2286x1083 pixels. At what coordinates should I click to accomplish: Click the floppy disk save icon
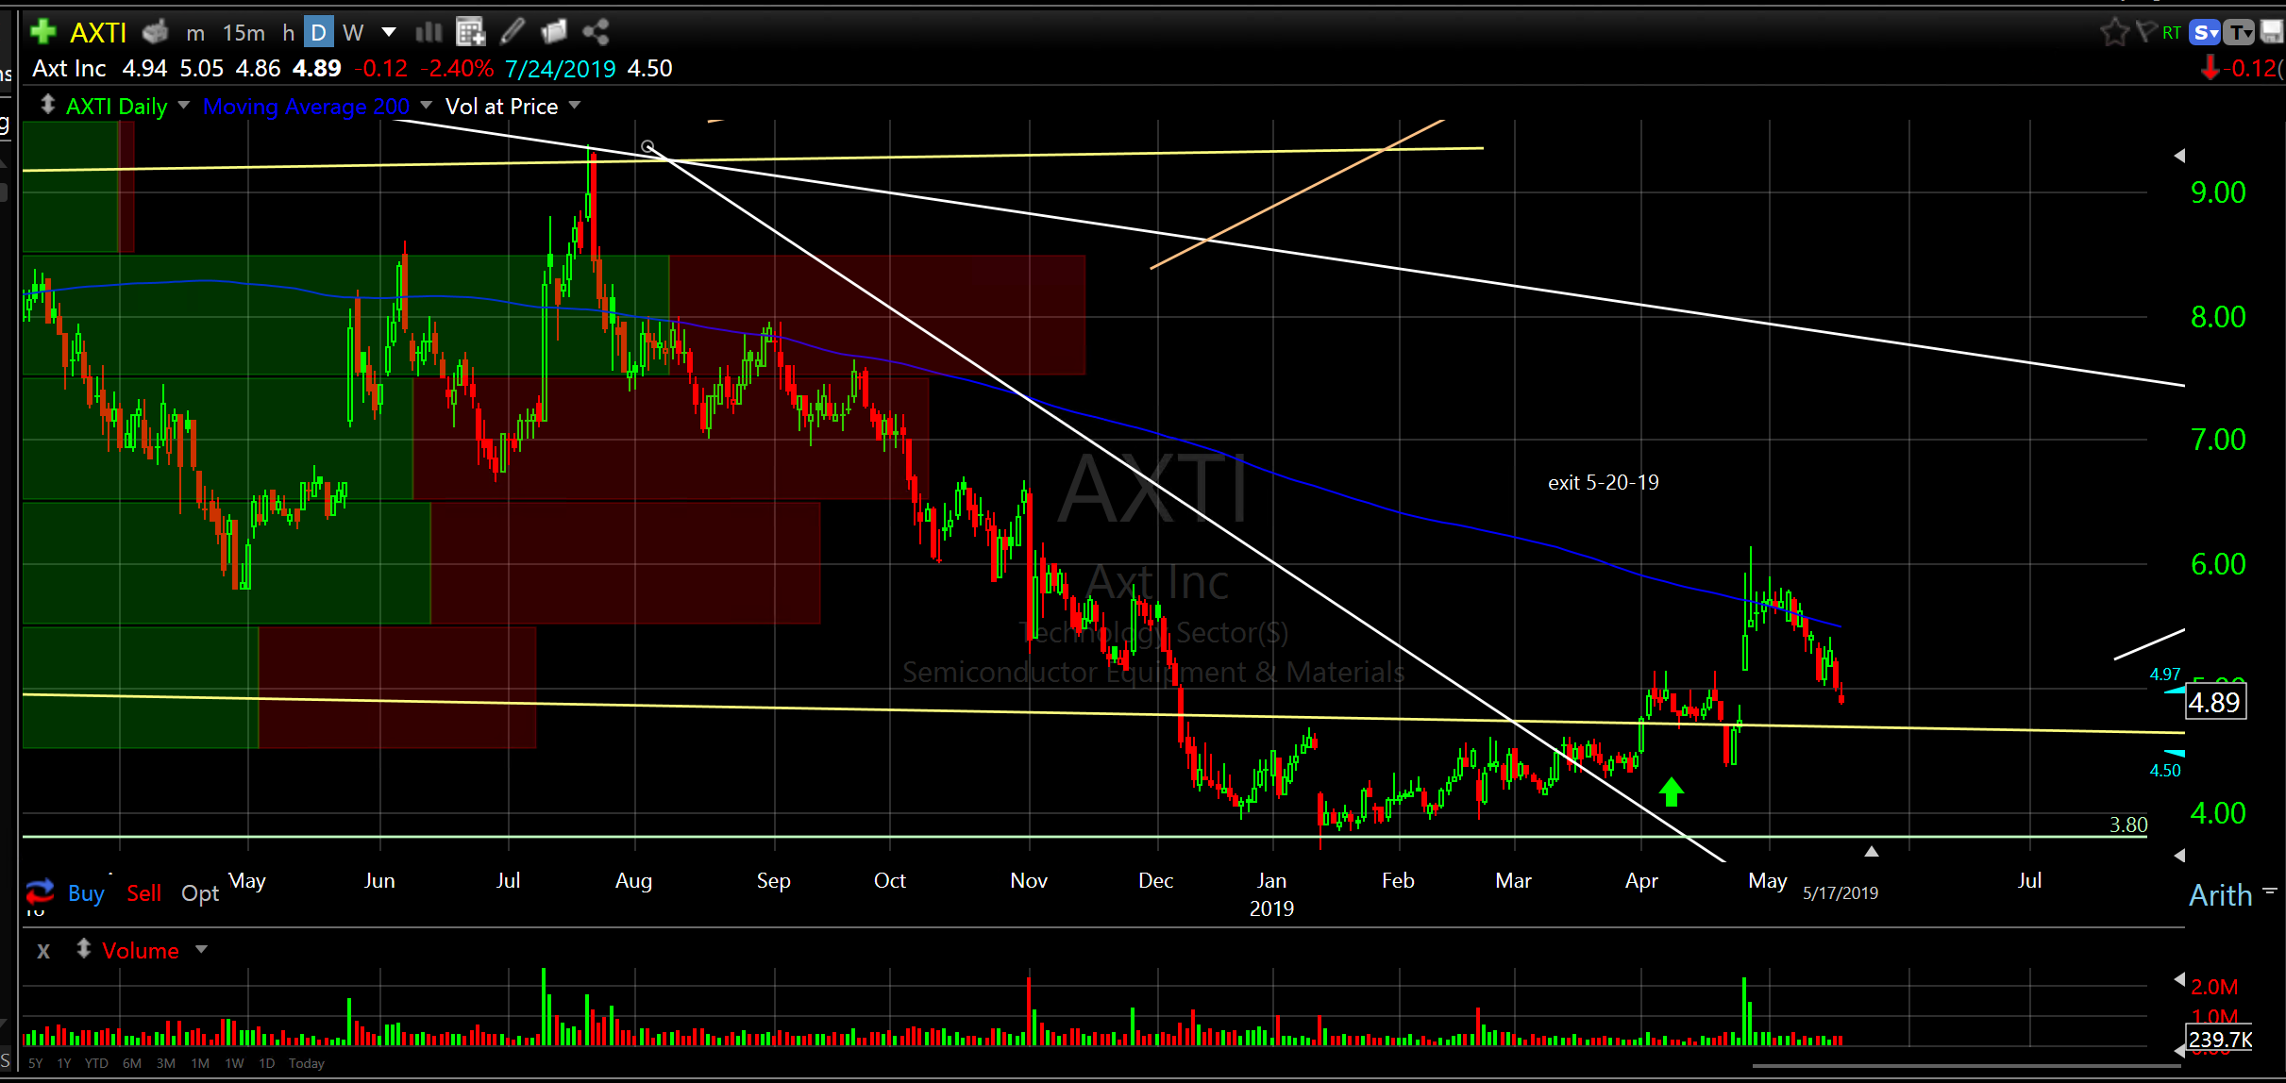click(x=2272, y=33)
